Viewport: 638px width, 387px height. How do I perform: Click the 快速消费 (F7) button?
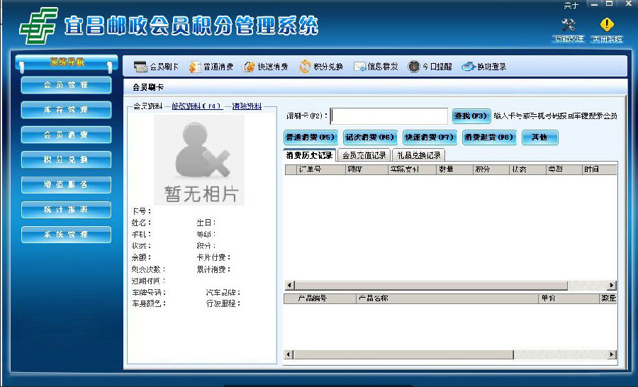(x=430, y=138)
